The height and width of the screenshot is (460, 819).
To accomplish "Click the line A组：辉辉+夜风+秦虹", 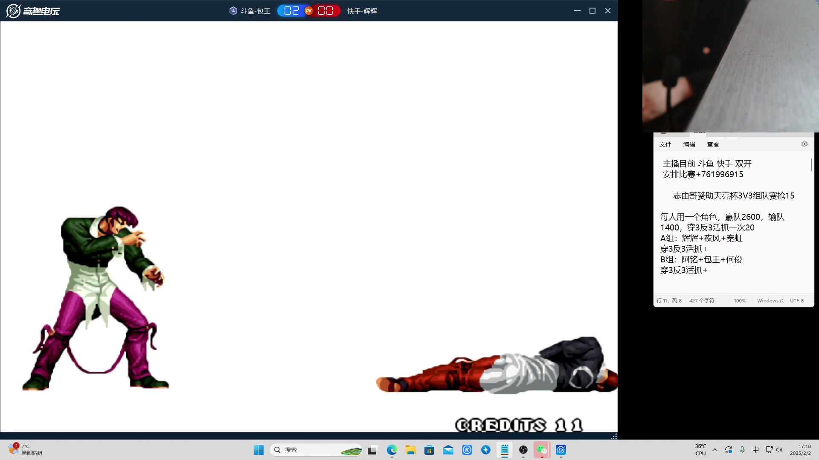I will 702,238.
